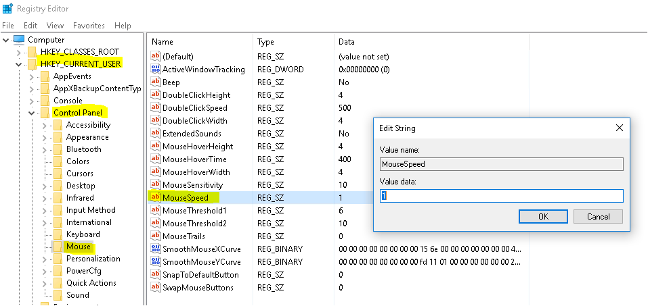
Task: Click the MouseSpeed string value icon
Action: coord(155,198)
